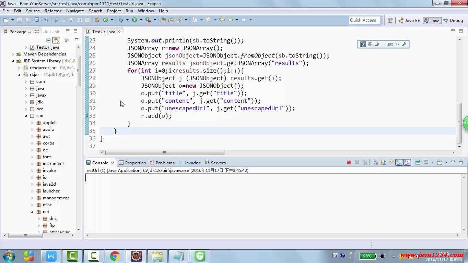Navigate Back with the yellow left arrow
Viewport: 468px width, 263px height.
(x=230, y=20)
